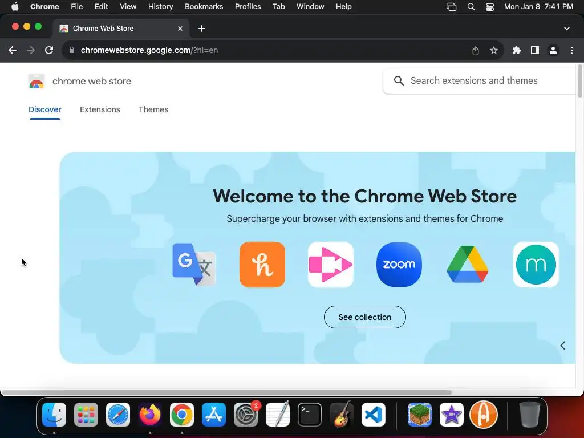Open Finder from the Dock

click(x=54, y=415)
